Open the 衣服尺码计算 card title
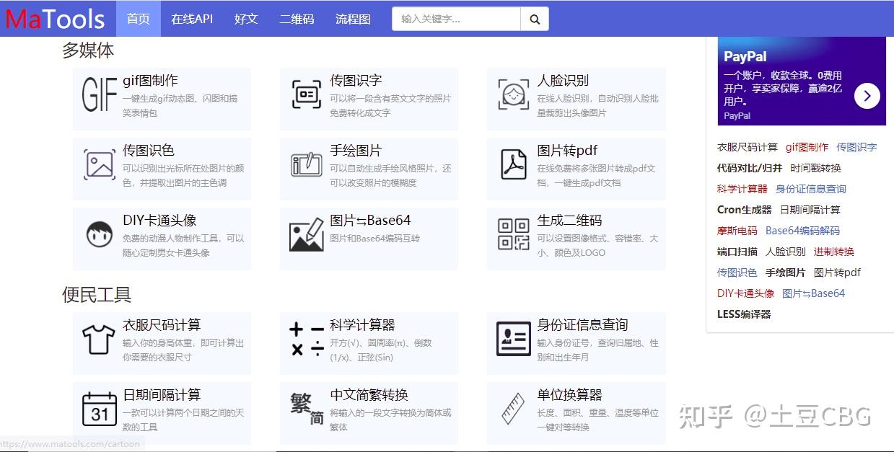The width and height of the screenshot is (894, 452). 162,325
